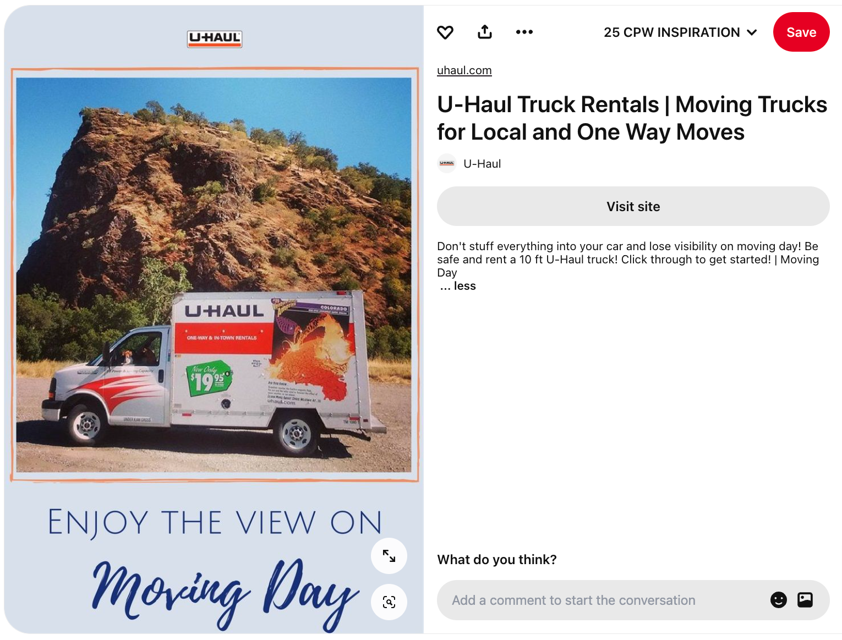842x640 pixels.
Task: Click the description text starting "Don't stuff everything"
Action: tap(628, 260)
